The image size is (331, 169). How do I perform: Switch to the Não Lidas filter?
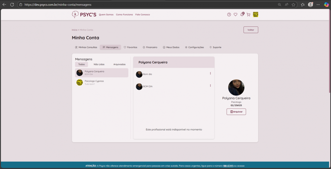click(x=99, y=64)
